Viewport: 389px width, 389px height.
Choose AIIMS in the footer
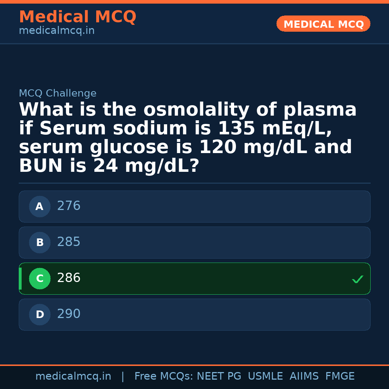pyautogui.click(x=304, y=376)
